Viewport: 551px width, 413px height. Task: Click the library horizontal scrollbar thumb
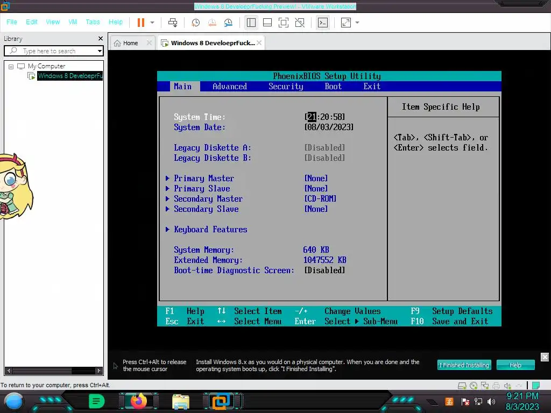pos(42,371)
